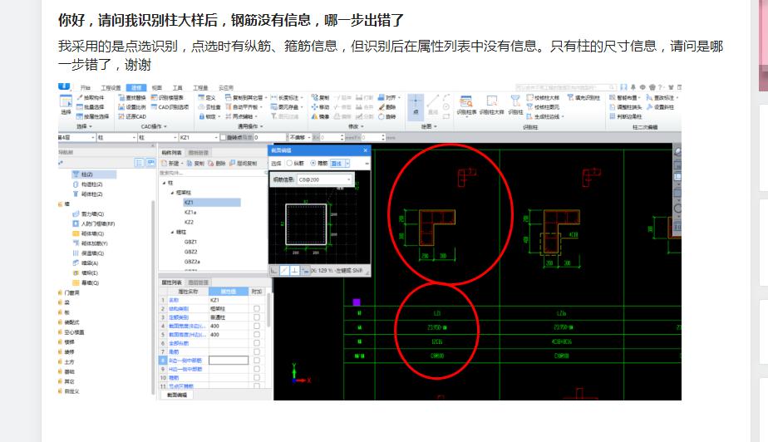The height and width of the screenshot is (442, 768).
Task: Open CAD识别选项 settings
Action: pyautogui.click(x=170, y=107)
